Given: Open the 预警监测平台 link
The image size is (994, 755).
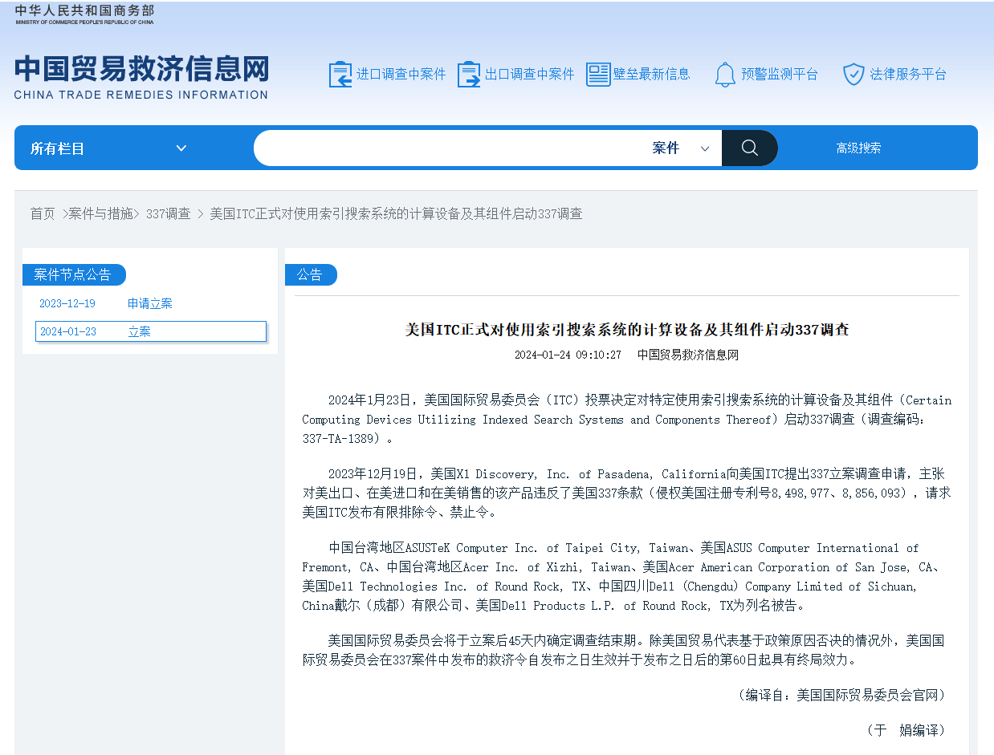Looking at the screenshot, I should 780,75.
